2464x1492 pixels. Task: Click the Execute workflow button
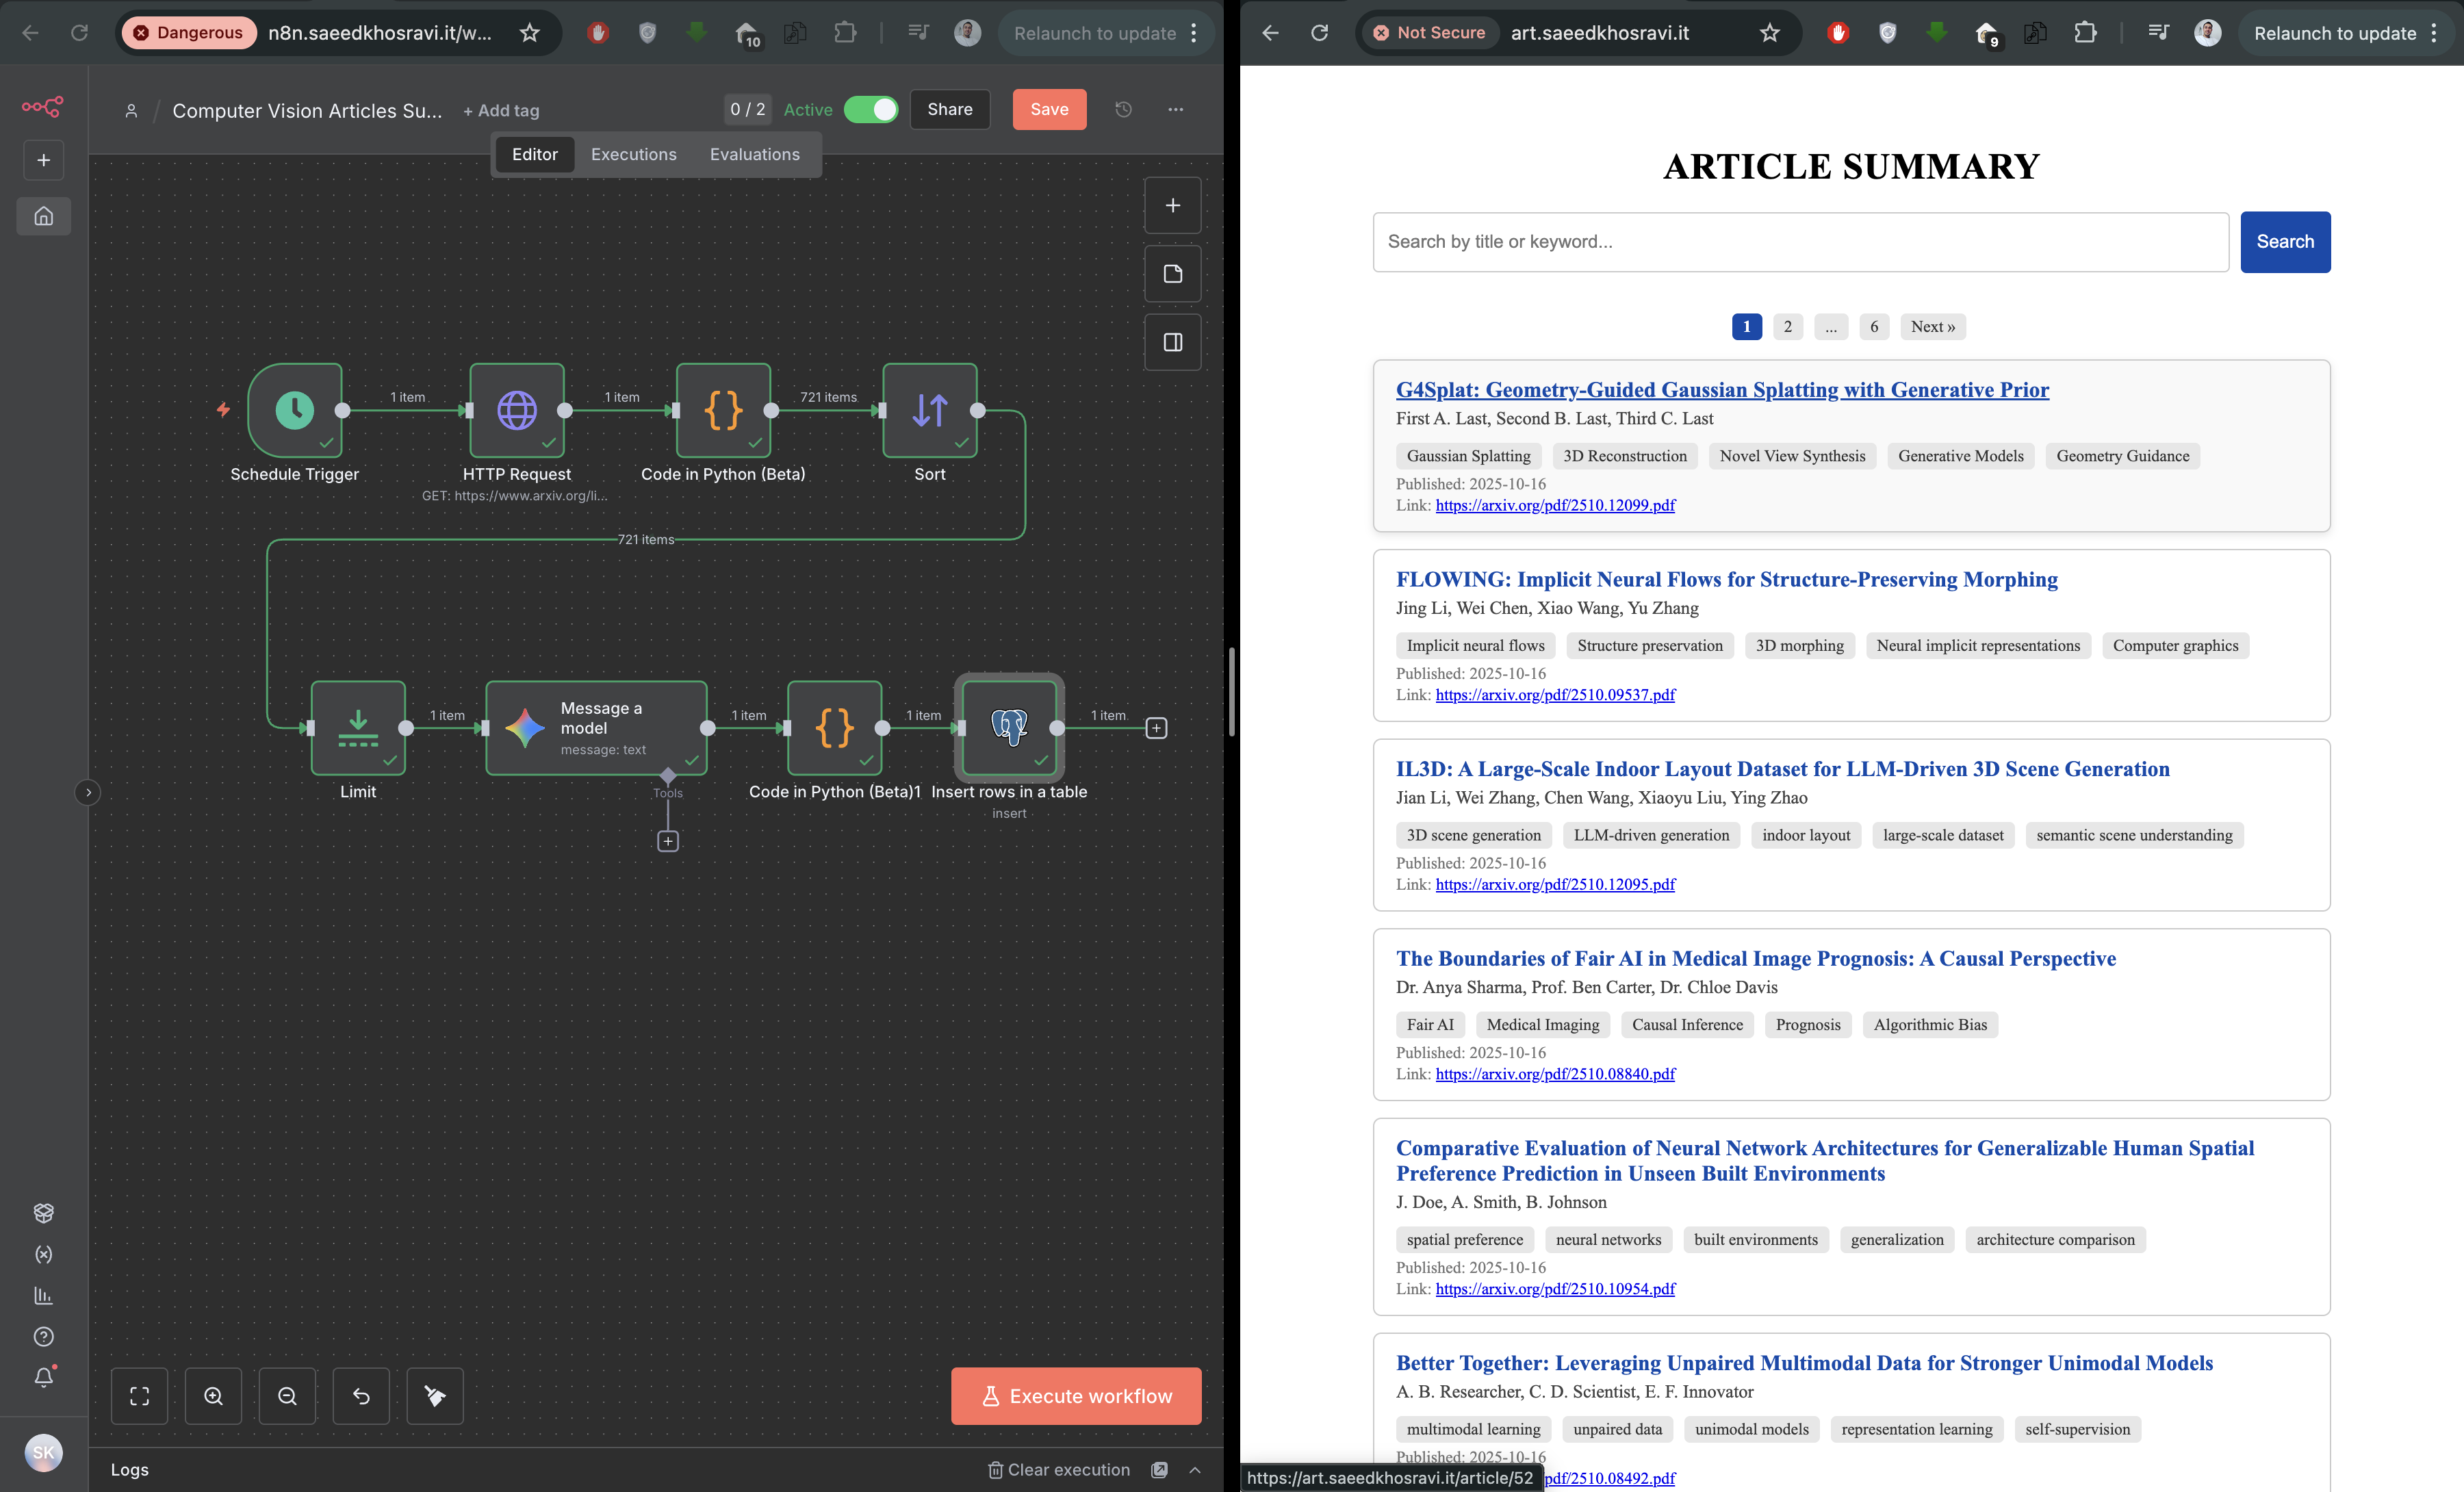tap(1075, 1396)
